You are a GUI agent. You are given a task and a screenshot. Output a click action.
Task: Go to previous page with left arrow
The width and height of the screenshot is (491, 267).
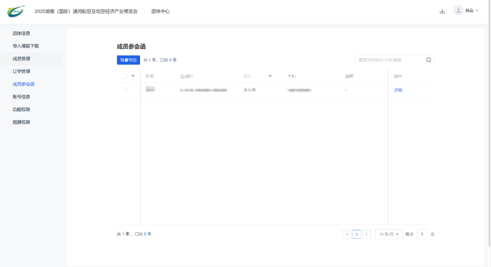pyautogui.click(x=347, y=234)
